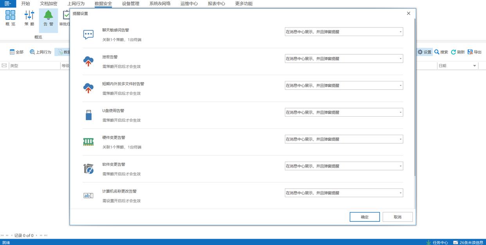The image size is (486, 245).
Task: Open the 泄密告警 reminder mode dropdown
Action: coord(344,59)
